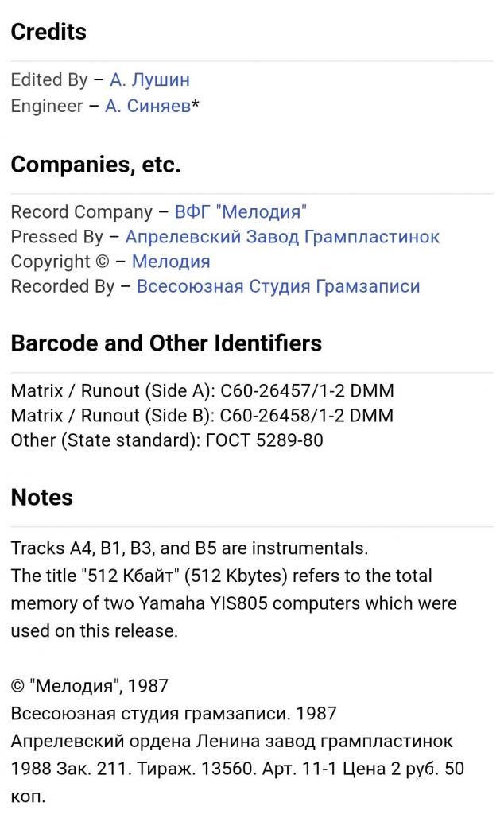This screenshot has width=504, height=814.
Task: Open the А. Лушин editor link
Action: point(149,80)
